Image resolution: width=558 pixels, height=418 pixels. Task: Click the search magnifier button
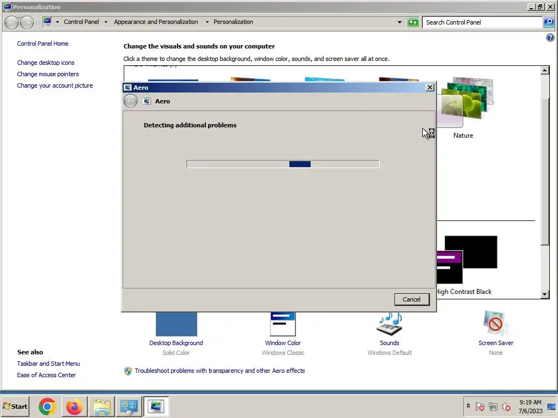pos(549,22)
